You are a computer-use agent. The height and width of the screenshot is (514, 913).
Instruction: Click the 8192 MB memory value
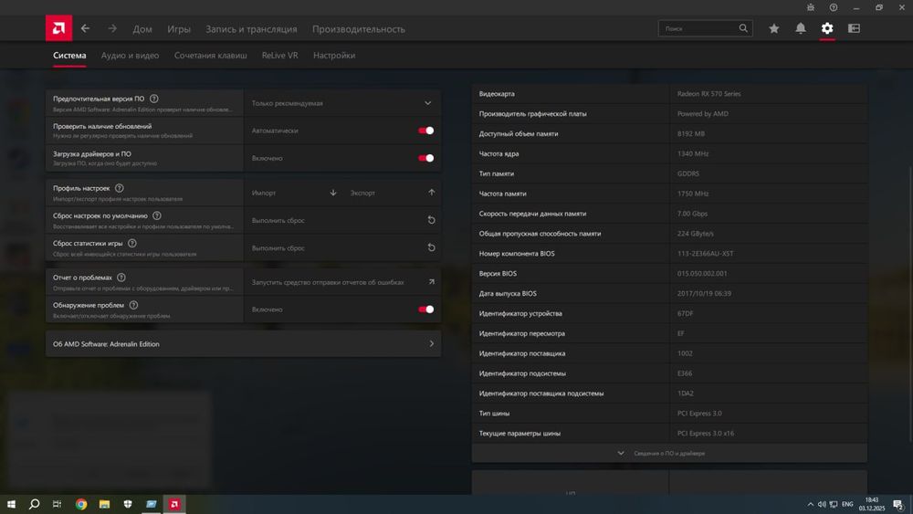pyautogui.click(x=690, y=134)
